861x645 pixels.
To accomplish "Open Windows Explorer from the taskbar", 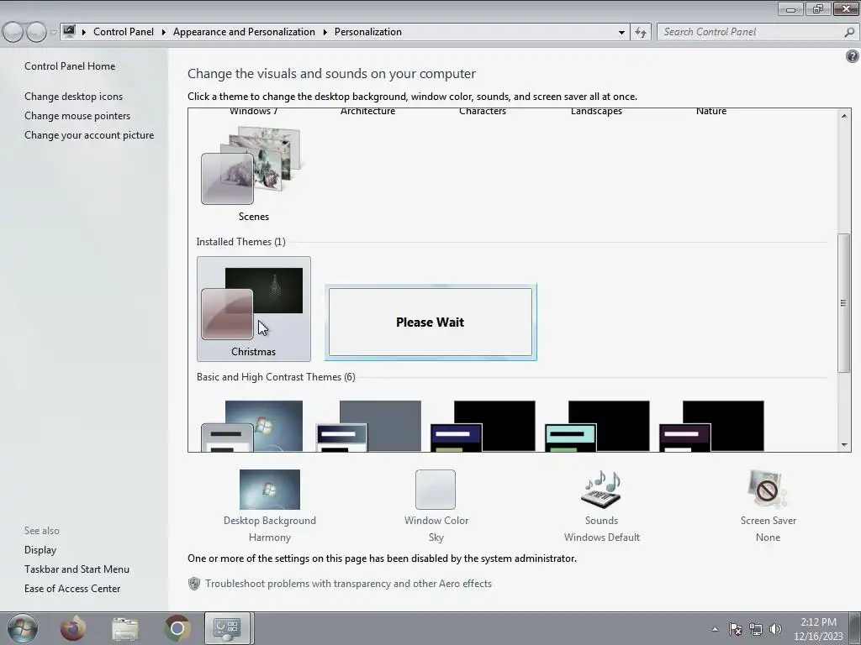I will 125,628.
